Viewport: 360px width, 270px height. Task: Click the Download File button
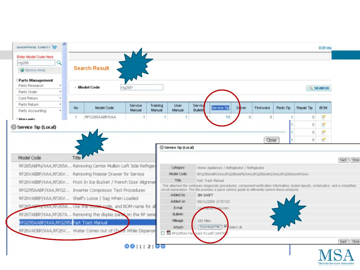click(x=210, y=227)
